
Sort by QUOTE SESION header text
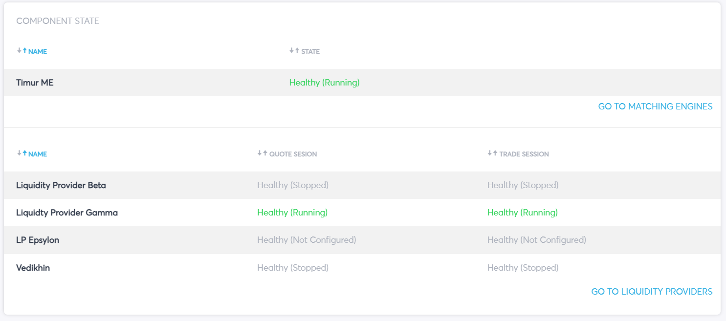point(293,154)
